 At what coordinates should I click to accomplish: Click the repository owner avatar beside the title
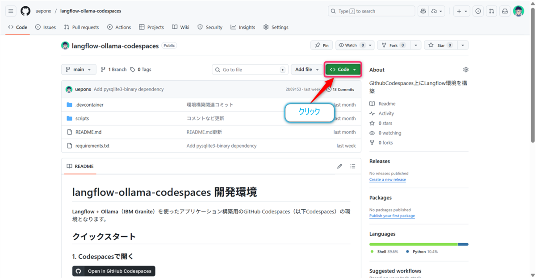click(x=65, y=46)
